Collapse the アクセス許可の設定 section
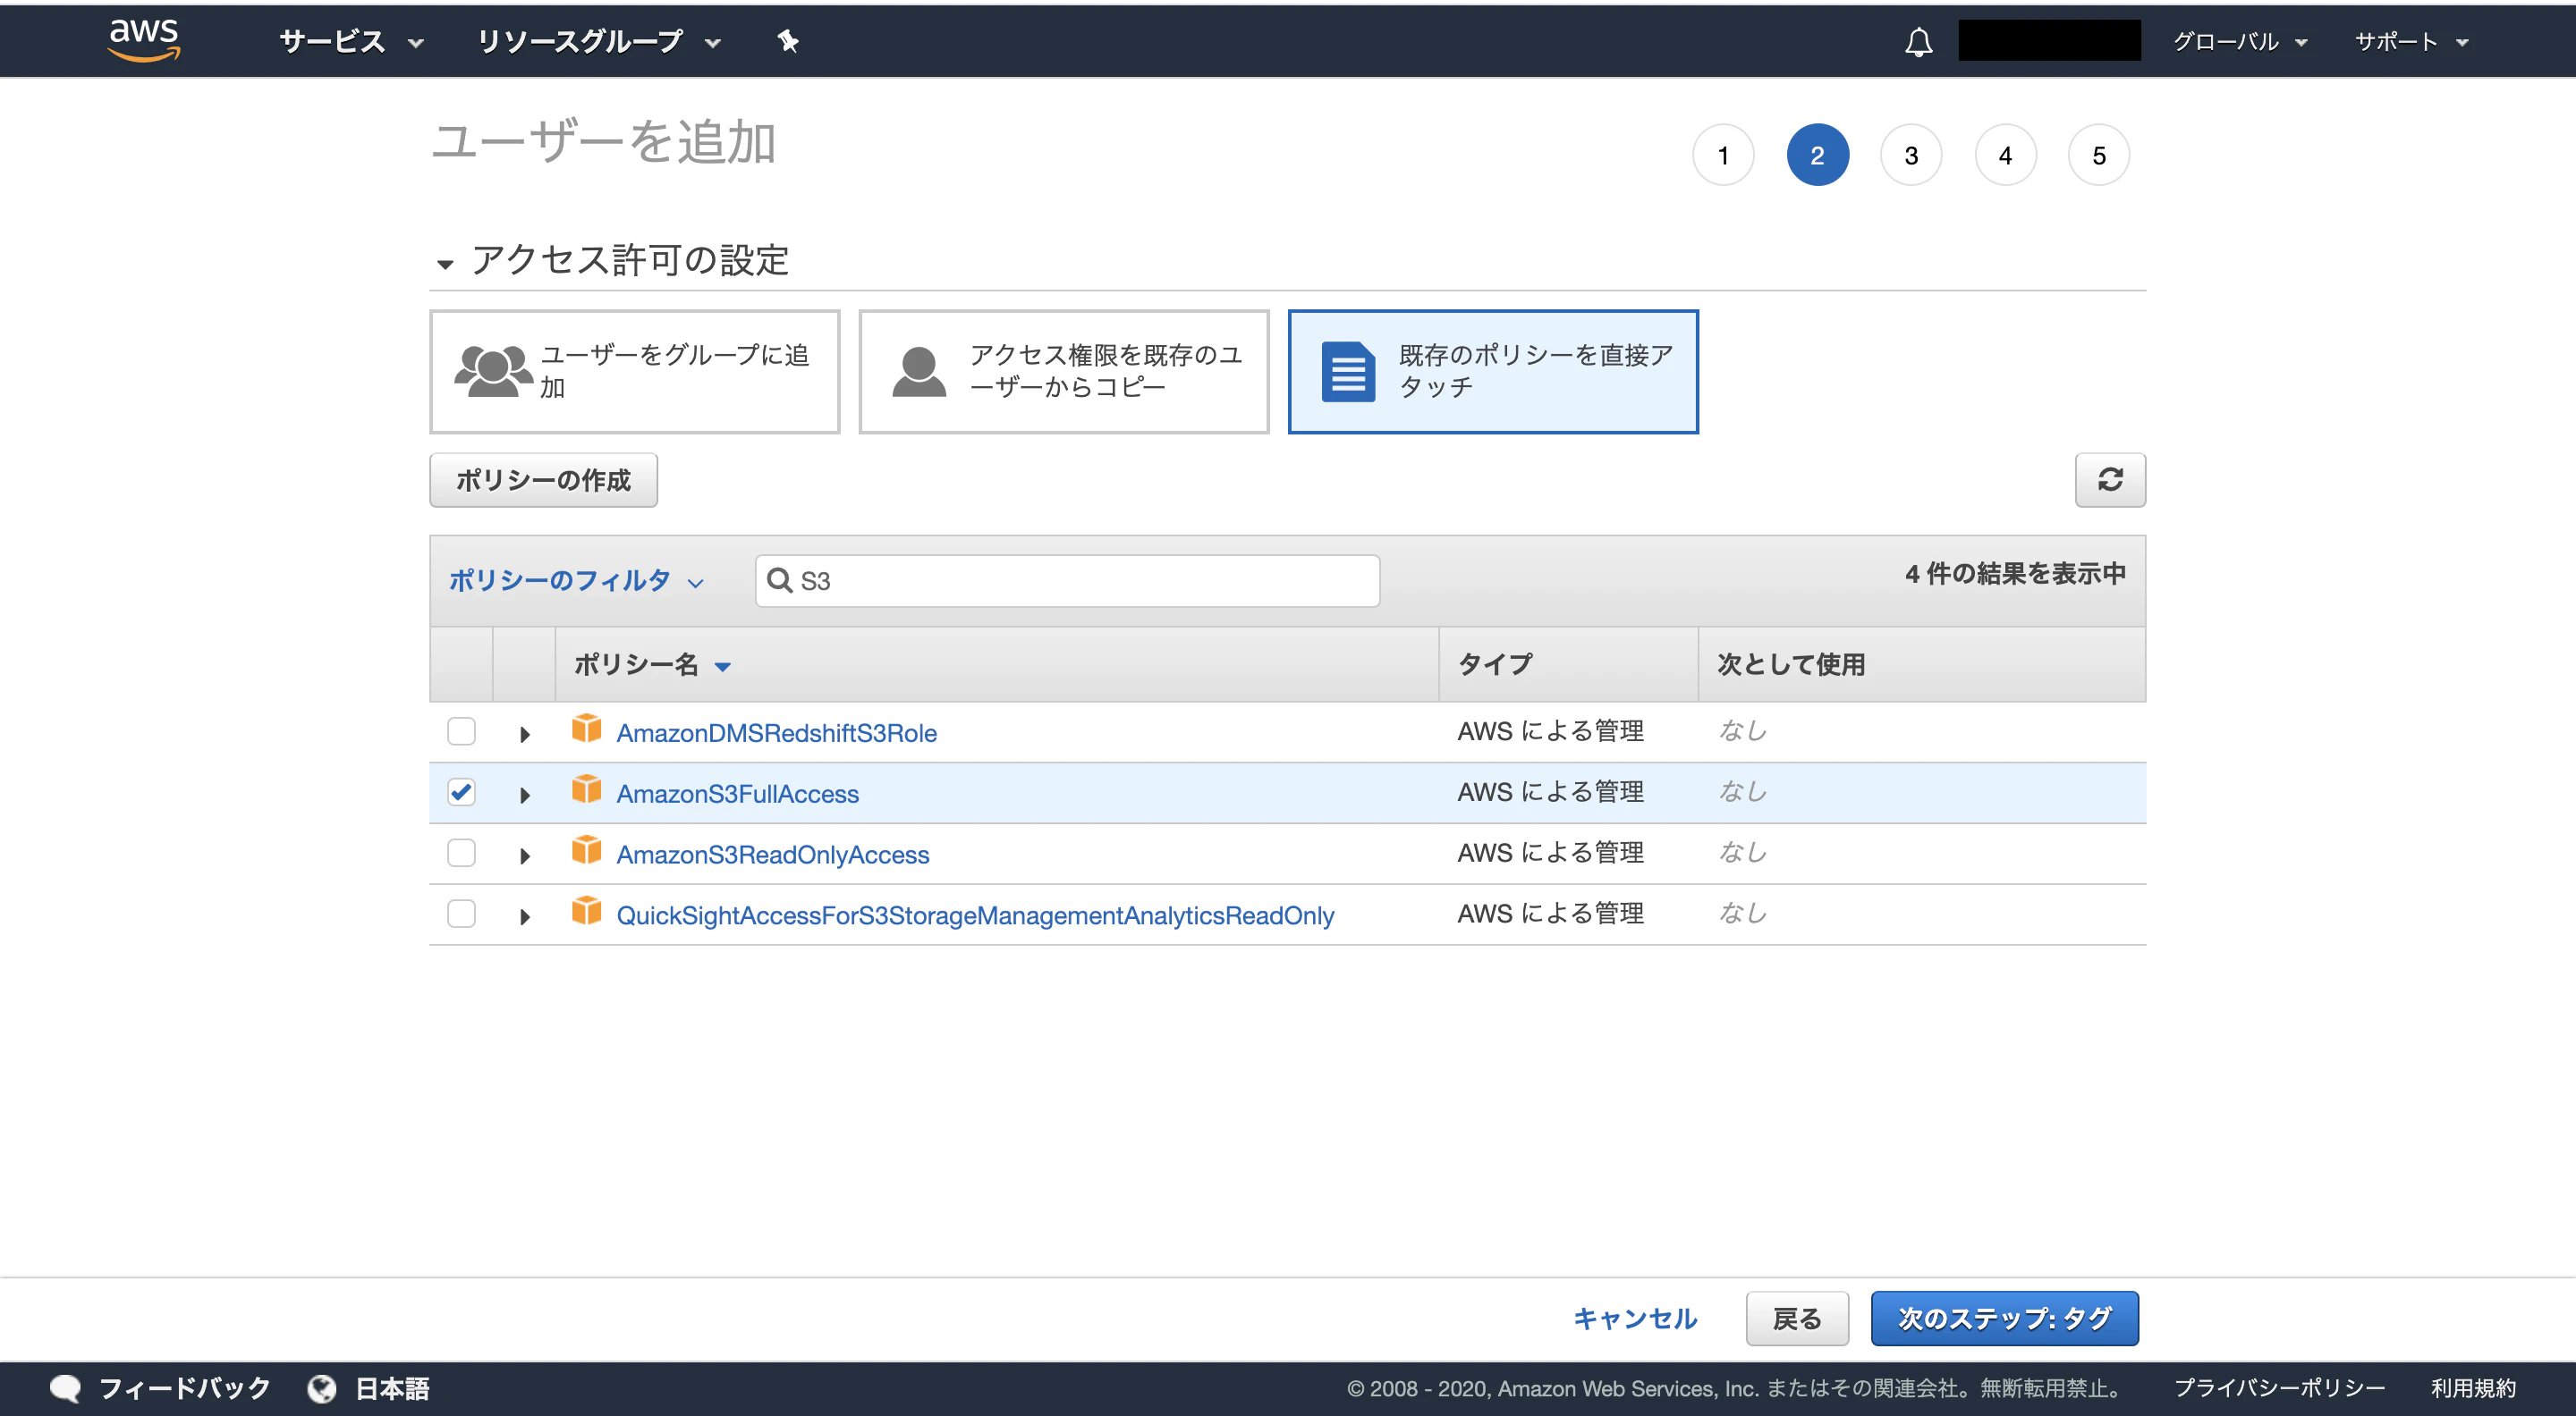This screenshot has width=2576, height=1416. pos(445,264)
